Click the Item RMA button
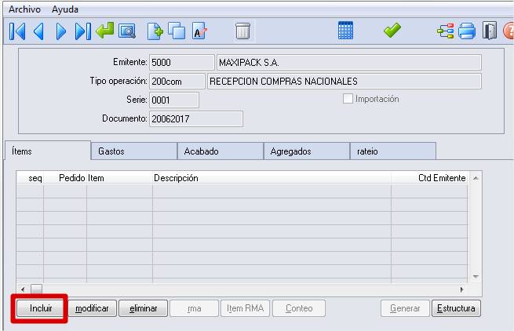This screenshot has height=331, width=514. (x=245, y=308)
